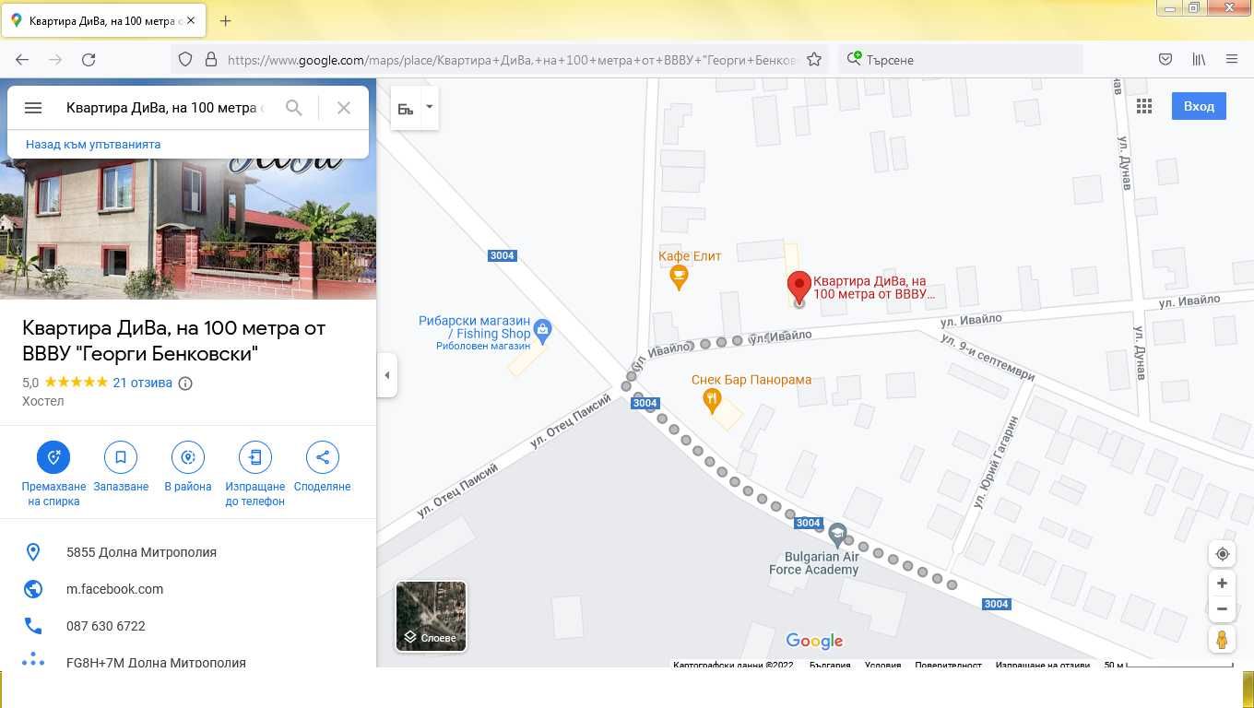The image size is (1254, 708).
Task: Collapse the side panel arrow
Action: point(387,375)
